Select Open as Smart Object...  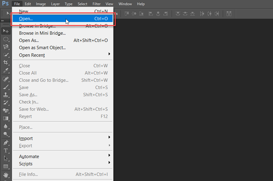42,48
